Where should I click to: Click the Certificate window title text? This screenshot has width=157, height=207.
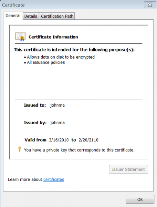tap(13, 5)
